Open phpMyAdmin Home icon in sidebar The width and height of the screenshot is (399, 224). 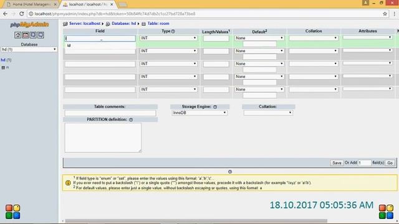click(17, 35)
